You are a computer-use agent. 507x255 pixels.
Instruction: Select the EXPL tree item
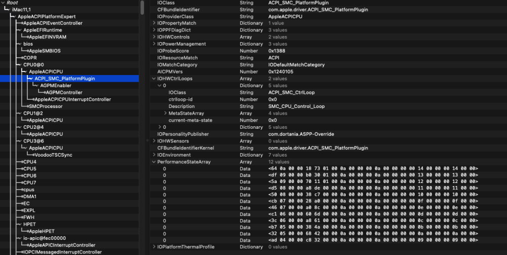click(x=29, y=210)
